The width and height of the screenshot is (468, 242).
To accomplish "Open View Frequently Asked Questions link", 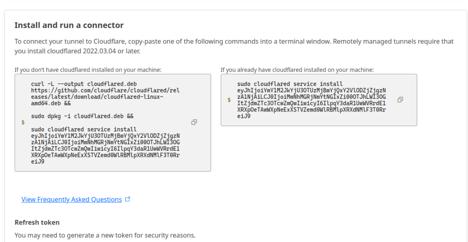I will tap(72, 200).
